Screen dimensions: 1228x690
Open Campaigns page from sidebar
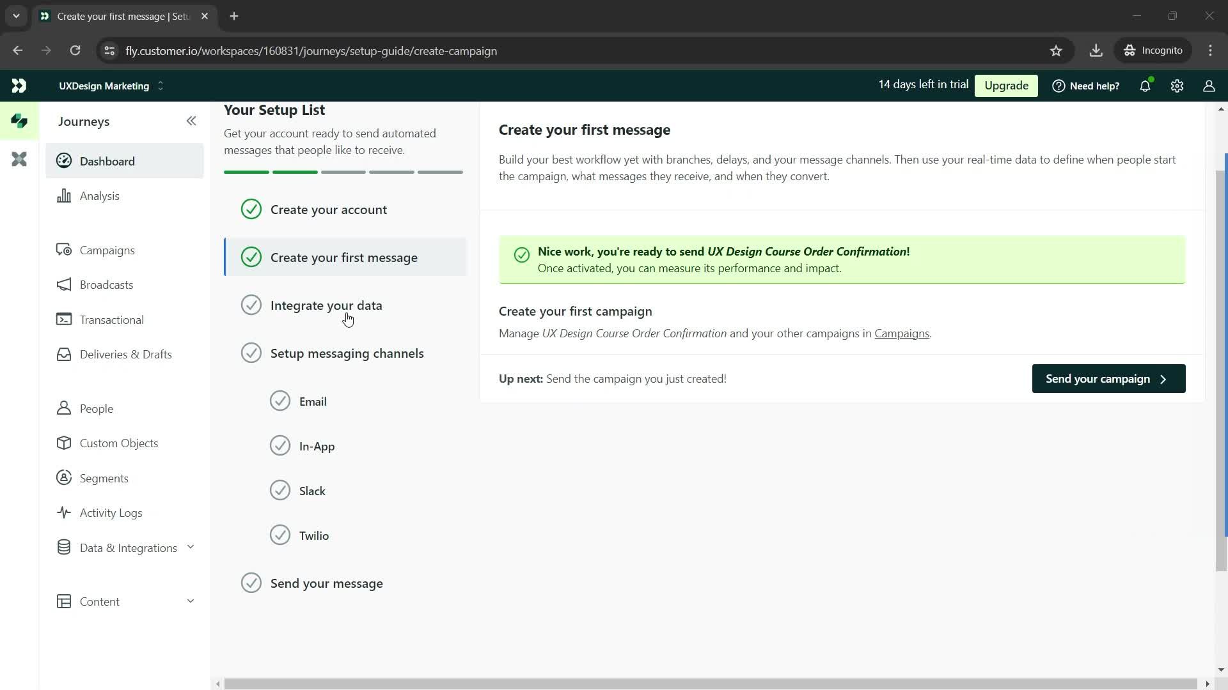[125, 250]
